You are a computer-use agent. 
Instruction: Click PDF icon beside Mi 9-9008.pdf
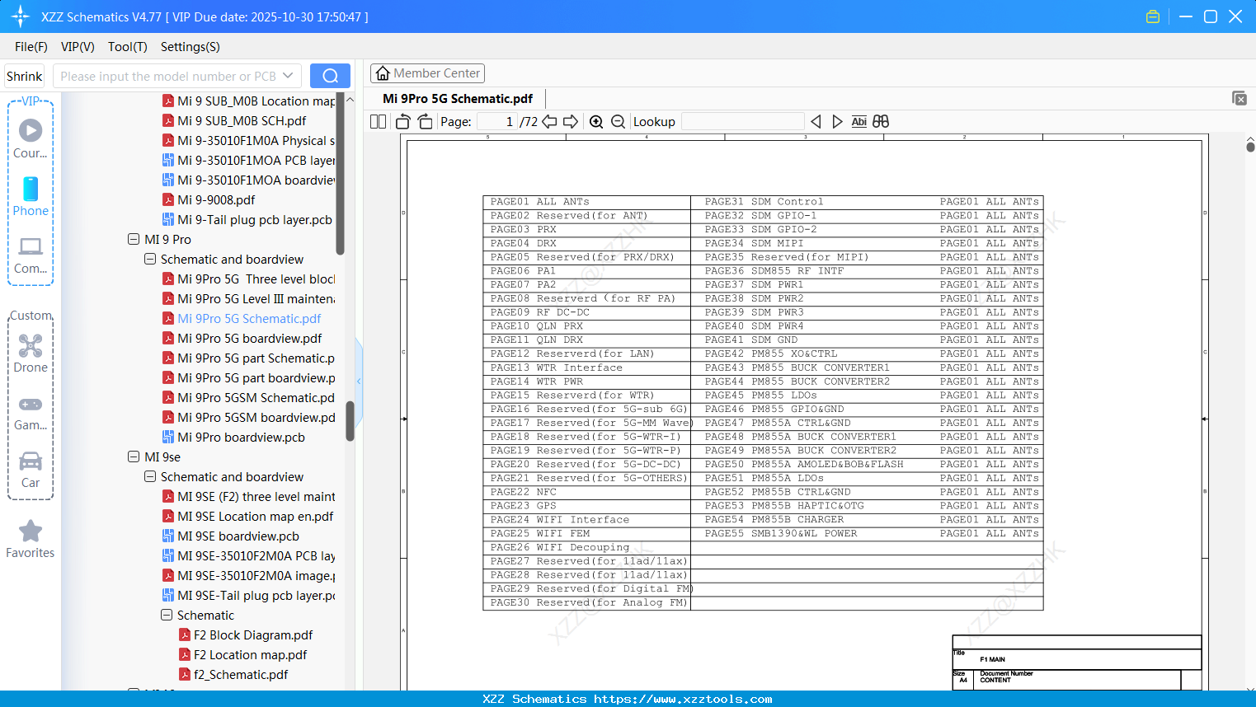point(168,200)
